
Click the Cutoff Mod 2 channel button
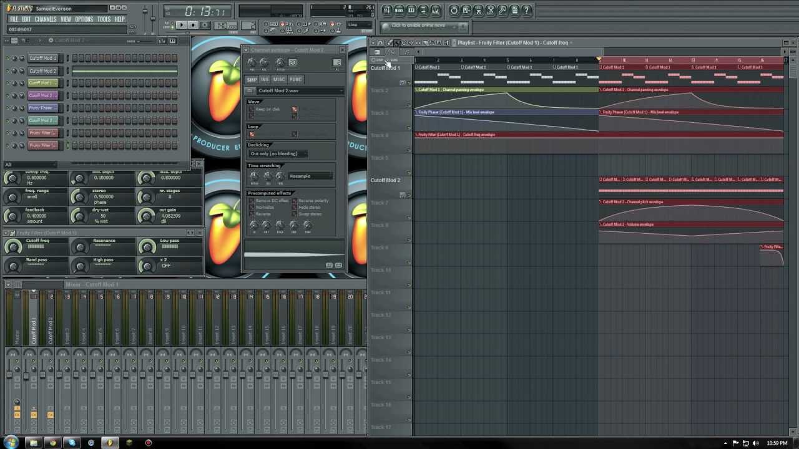point(43,70)
